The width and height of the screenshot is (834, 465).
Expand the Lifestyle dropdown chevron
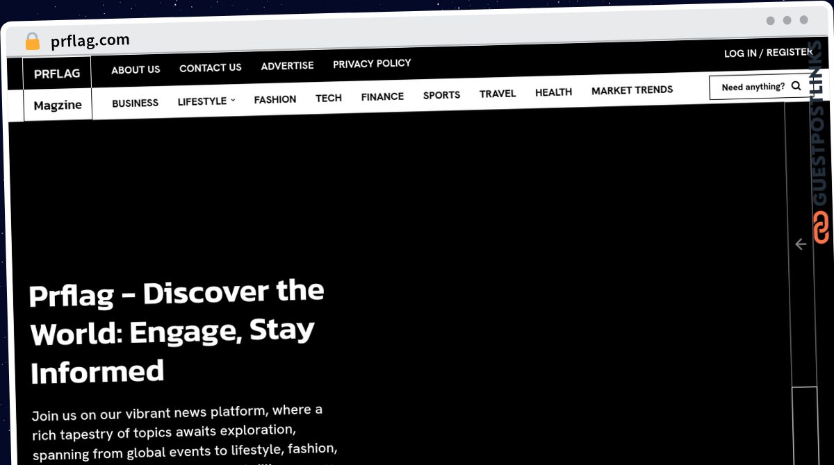pos(233,100)
